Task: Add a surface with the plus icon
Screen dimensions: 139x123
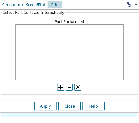Action: pyautogui.click(x=61, y=87)
